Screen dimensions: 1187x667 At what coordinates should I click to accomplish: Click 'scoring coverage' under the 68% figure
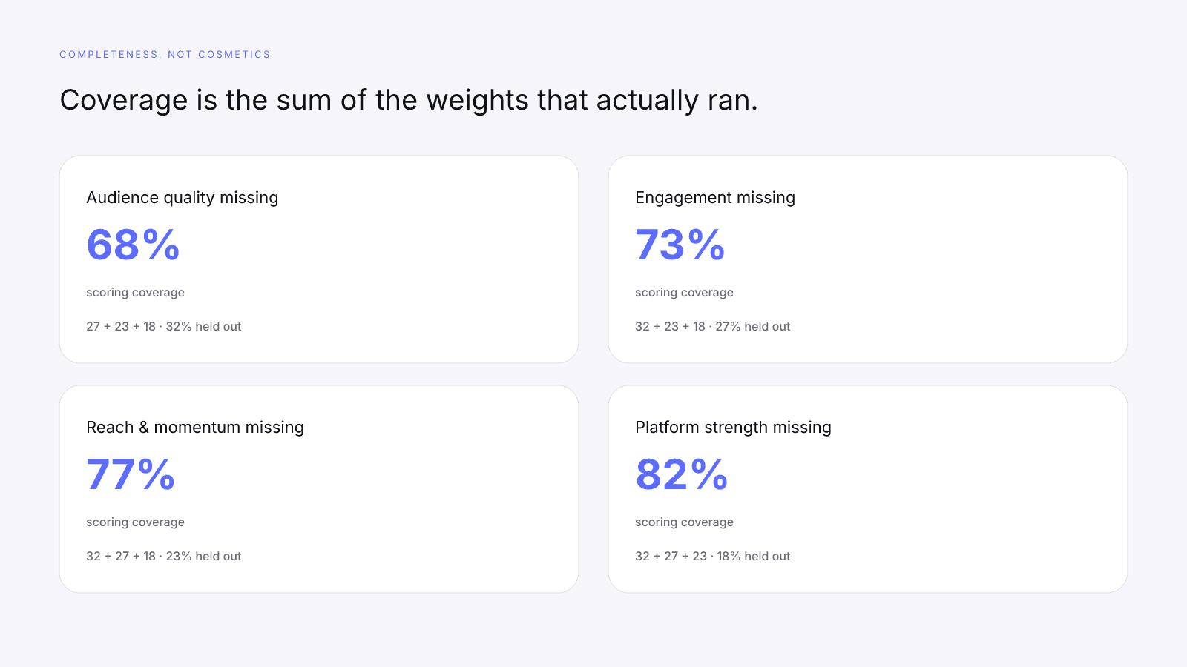point(135,293)
